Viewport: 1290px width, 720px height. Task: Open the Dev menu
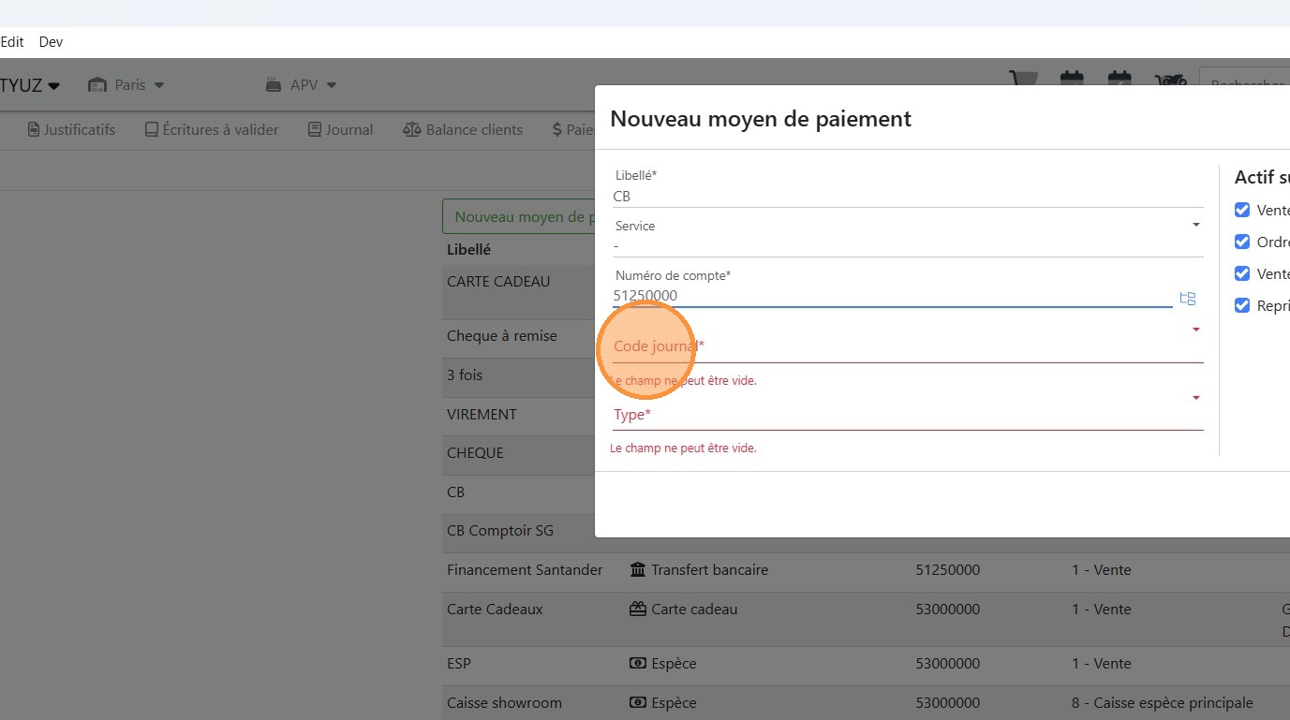point(52,42)
